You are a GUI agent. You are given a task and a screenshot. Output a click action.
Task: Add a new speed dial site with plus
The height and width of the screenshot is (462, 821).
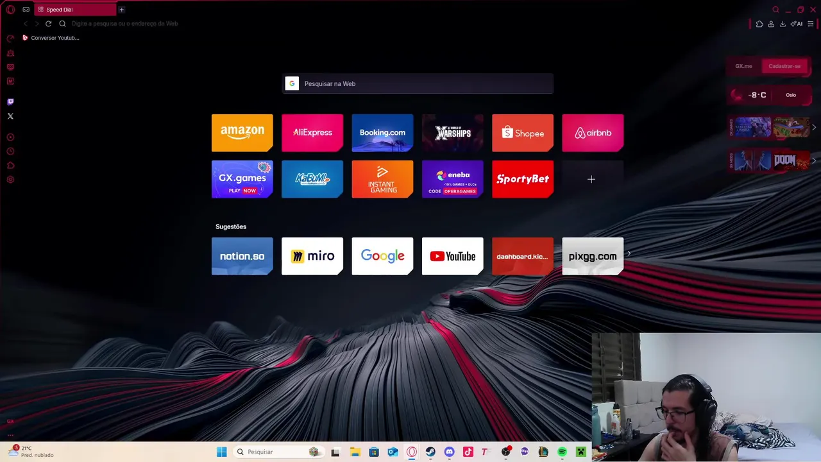(591, 180)
